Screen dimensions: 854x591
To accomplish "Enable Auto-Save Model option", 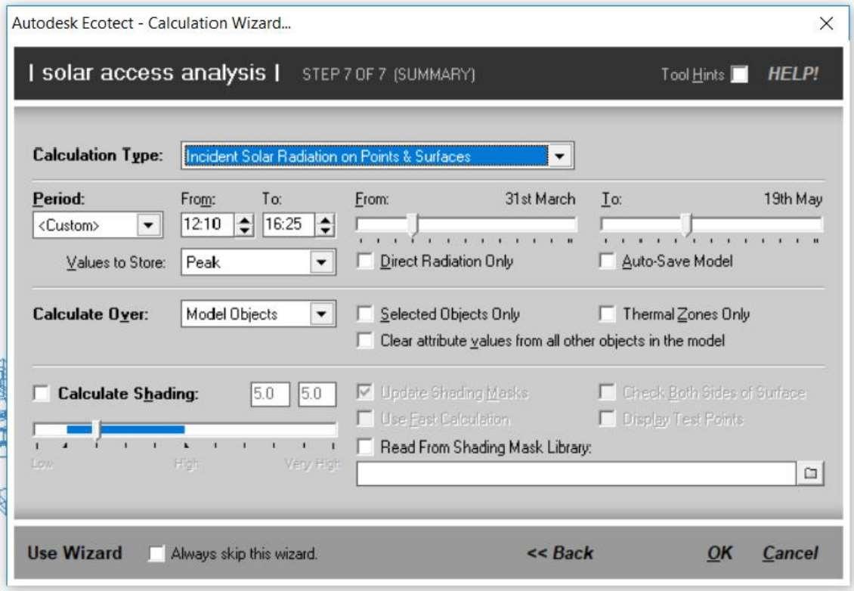I will pyautogui.click(x=607, y=261).
